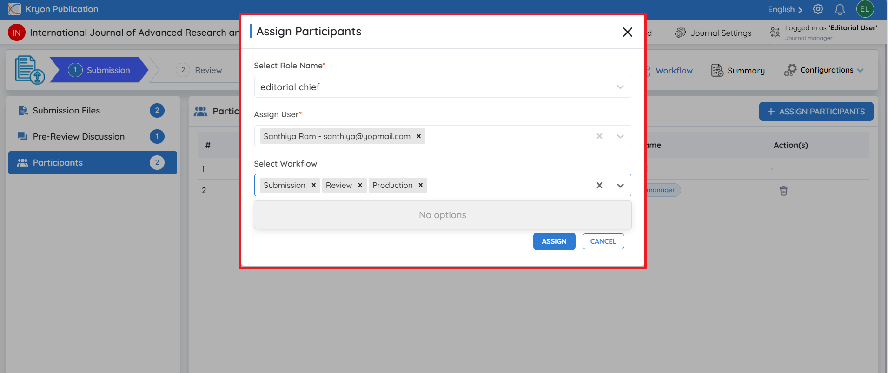Open the Submission Files section
This screenshot has height=373, width=888.
(x=93, y=110)
